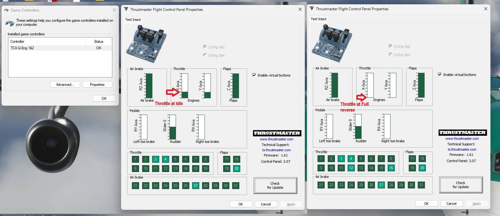Viewport: 500px width, 216px height.
Task: Click OK in right Thrustmaster properties panel
Action: pos(426,204)
